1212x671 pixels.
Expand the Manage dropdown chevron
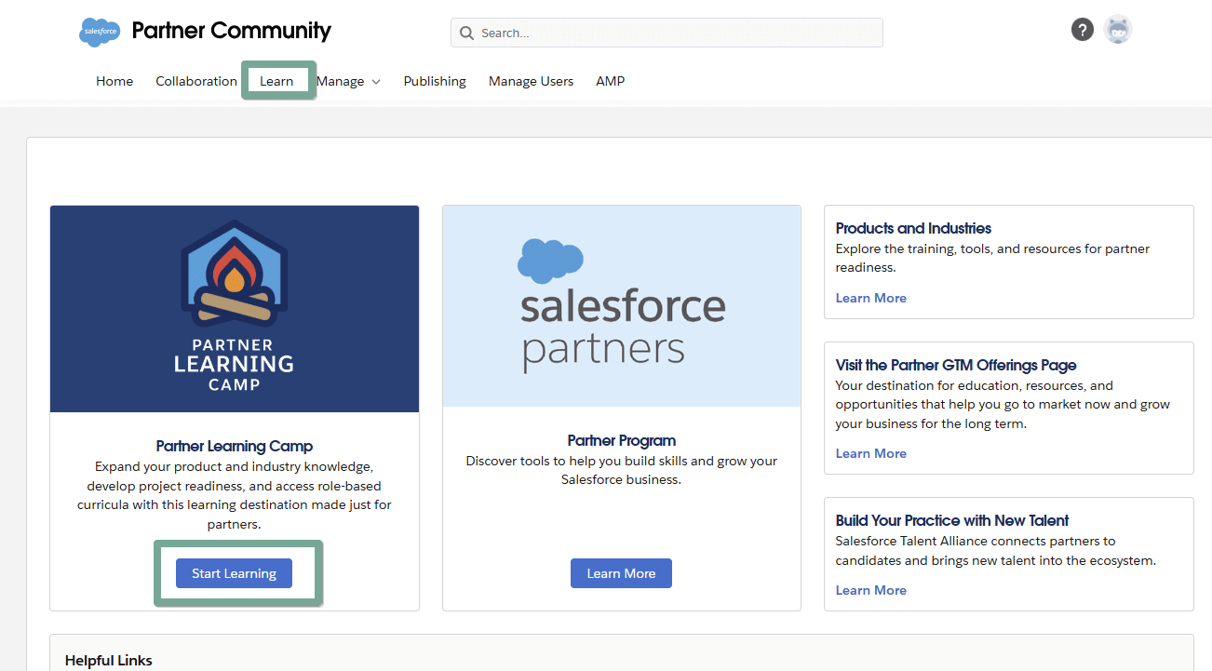click(x=376, y=82)
